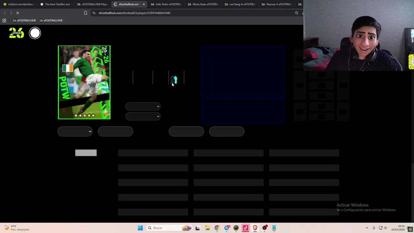Open TikTok from the taskbar
This screenshot has width=414, height=233.
[245, 228]
